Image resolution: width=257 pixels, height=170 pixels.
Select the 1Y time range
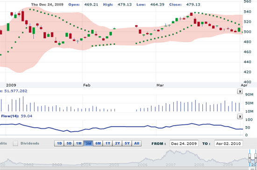[107, 143]
